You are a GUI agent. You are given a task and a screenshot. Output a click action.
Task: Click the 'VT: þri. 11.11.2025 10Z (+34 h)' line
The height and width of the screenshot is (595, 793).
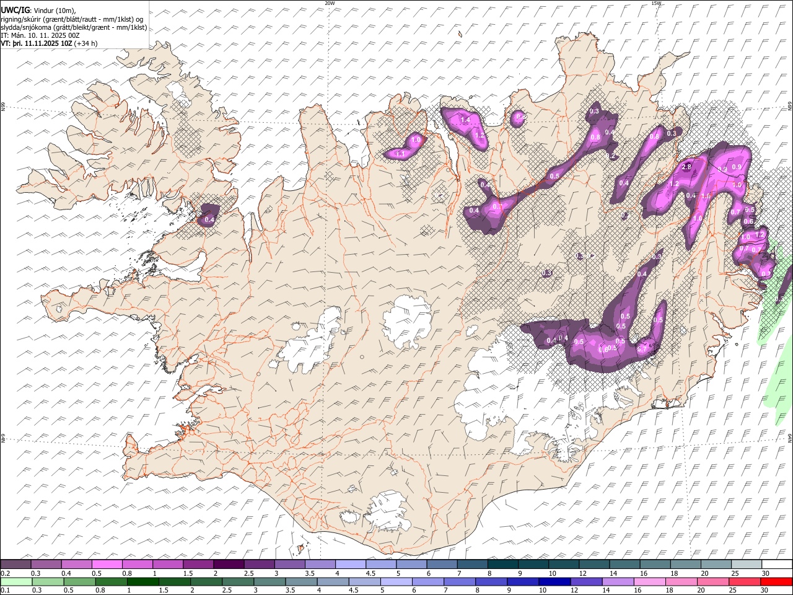tap(49, 43)
